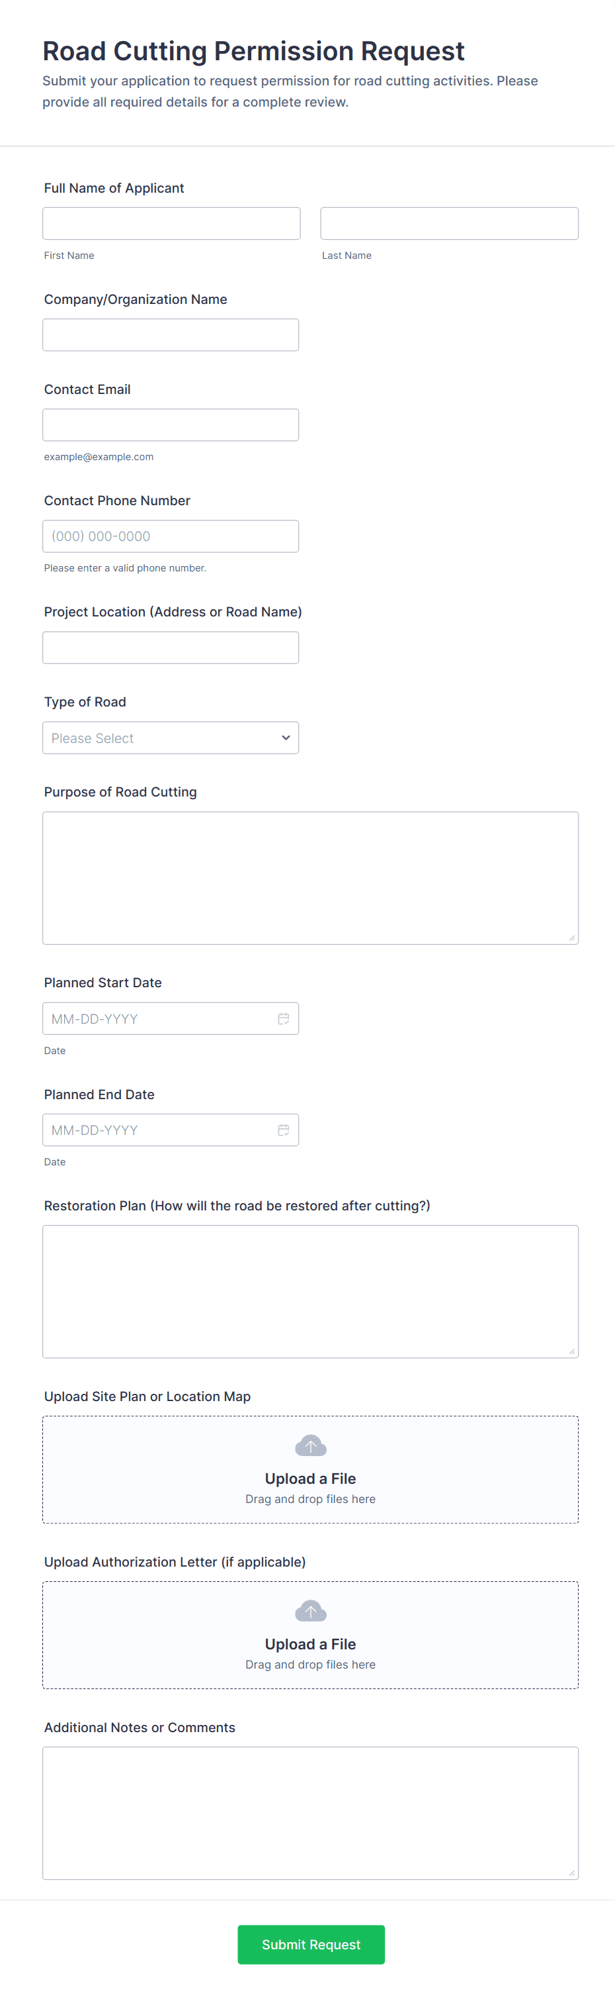Grab the Purpose of Road Cutting resize handle

pyautogui.click(x=571, y=938)
